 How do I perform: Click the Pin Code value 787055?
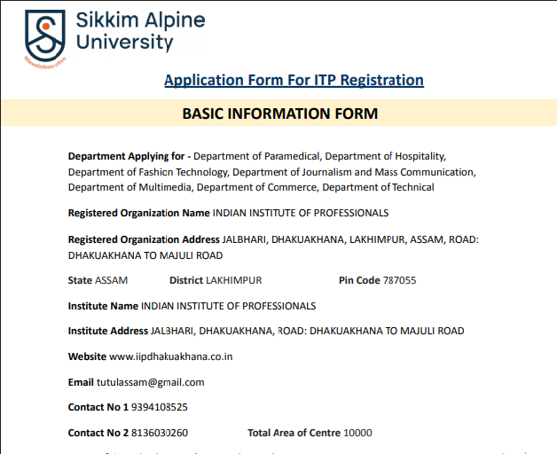pyautogui.click(x=399, y=280)
